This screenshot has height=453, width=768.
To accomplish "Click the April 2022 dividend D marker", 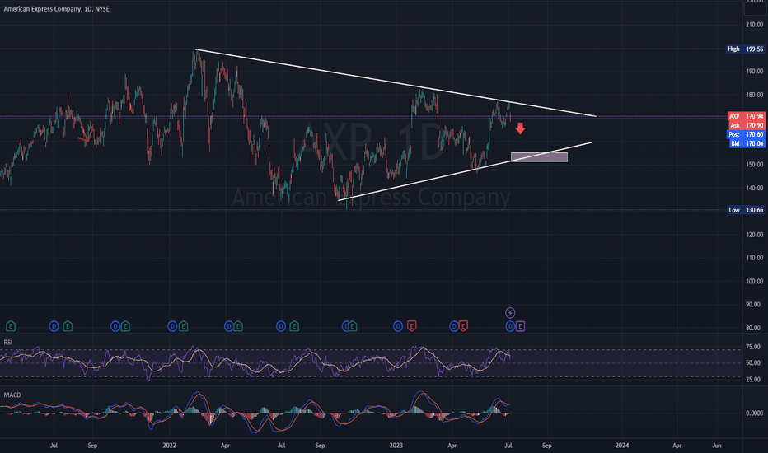I will click(x=229, y=326).
